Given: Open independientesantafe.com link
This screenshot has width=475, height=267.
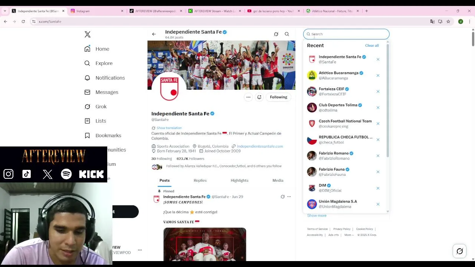Looking at the screenshot, I should (260, 146).
